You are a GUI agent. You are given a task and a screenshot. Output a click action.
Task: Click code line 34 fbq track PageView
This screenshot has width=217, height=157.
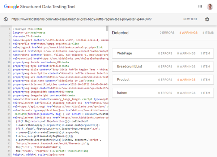pos(52,151)
